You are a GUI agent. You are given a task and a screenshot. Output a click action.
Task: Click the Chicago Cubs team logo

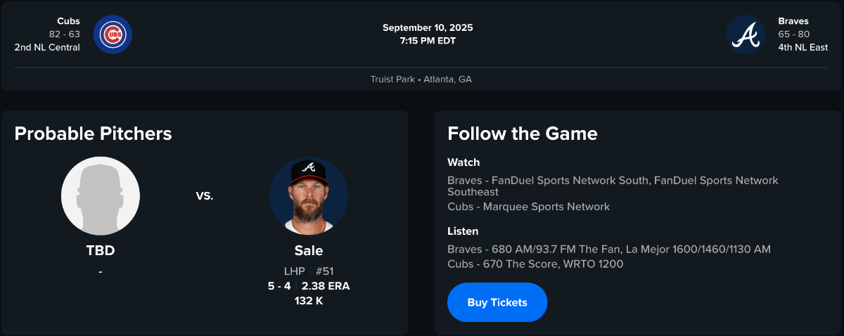113,34
